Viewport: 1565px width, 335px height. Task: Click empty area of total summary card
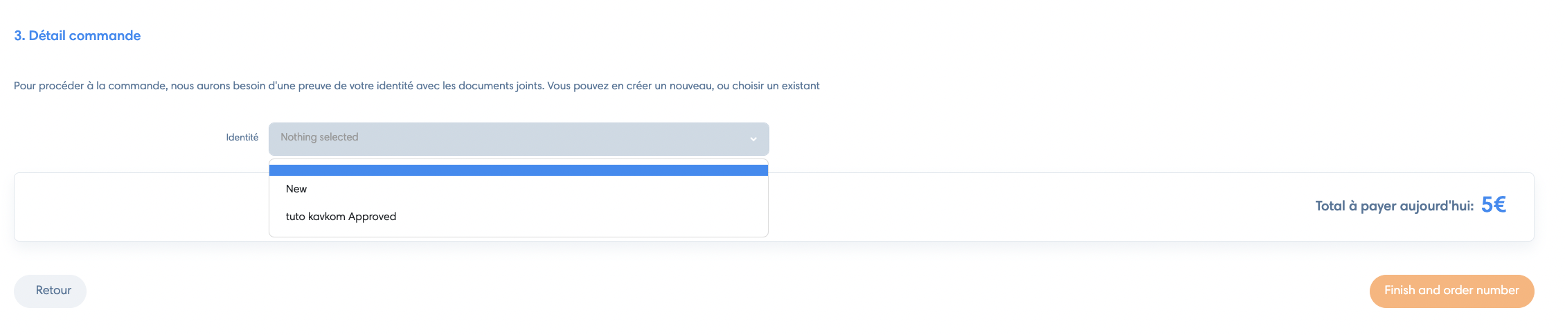[1039, 207]
